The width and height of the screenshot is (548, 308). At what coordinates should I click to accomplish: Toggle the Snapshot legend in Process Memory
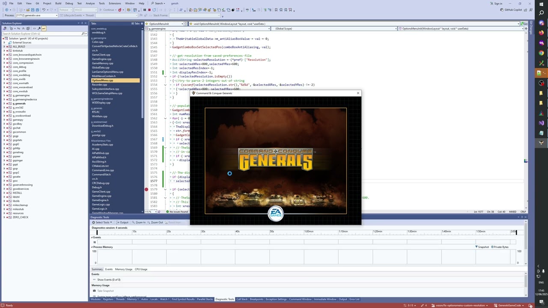tap(482, 247)
